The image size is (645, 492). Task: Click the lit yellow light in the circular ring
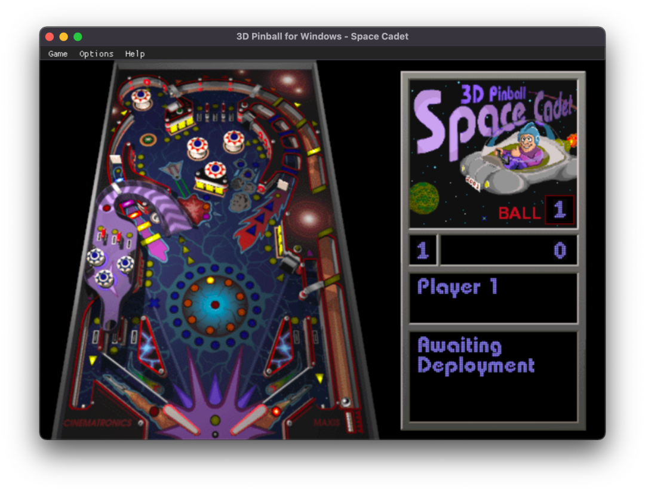pyautogui.click(x=210, y=280)
